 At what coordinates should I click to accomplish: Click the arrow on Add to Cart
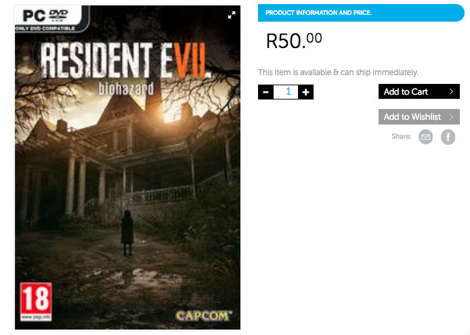tap(452, 91)
